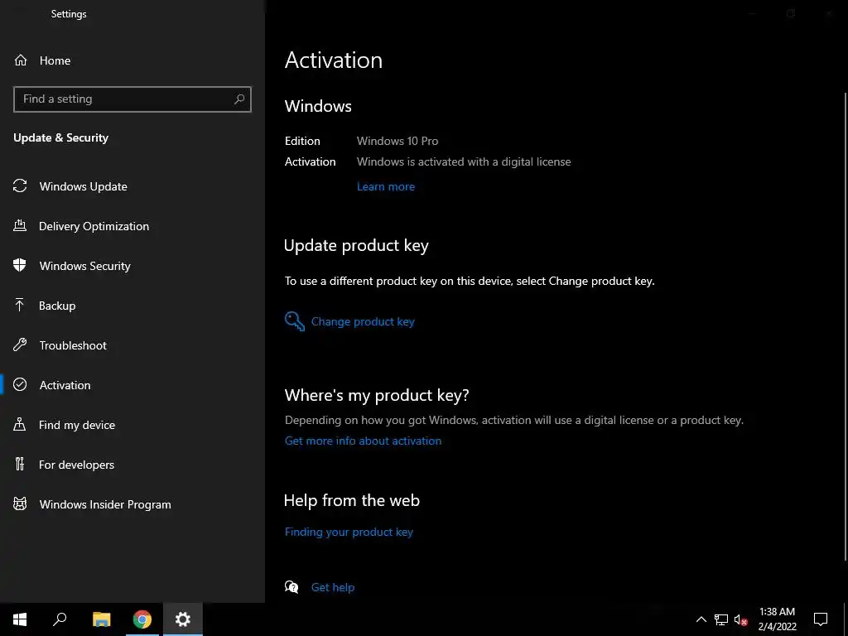Show hidden system tray icons
This screenshot has width=848, height=636.
coord(701,619)
